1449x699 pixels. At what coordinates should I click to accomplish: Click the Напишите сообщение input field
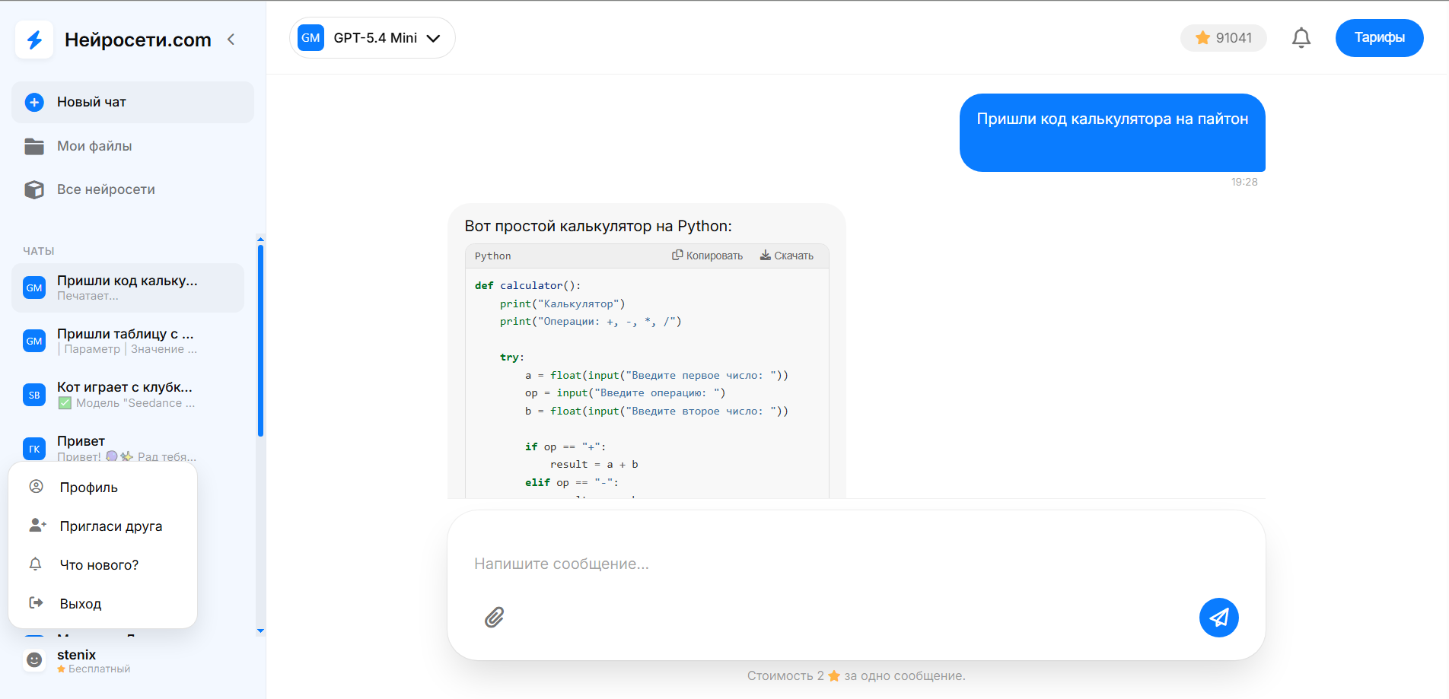(837, 564)
